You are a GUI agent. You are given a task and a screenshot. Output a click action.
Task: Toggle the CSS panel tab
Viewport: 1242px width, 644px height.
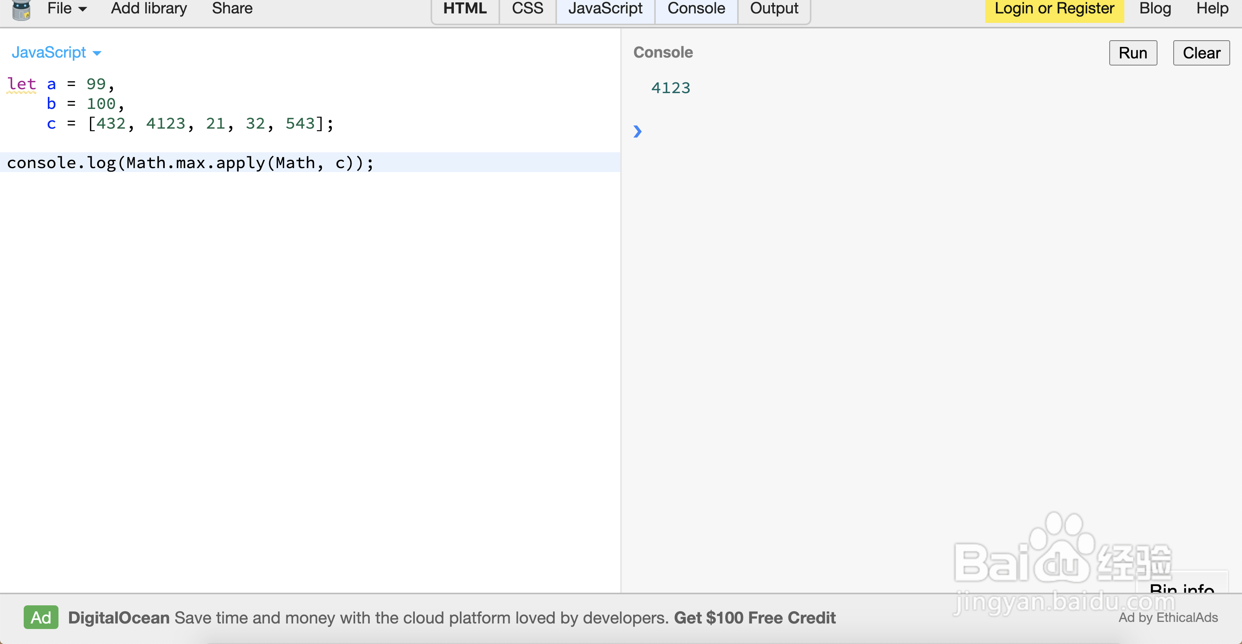tap(527, 9)
